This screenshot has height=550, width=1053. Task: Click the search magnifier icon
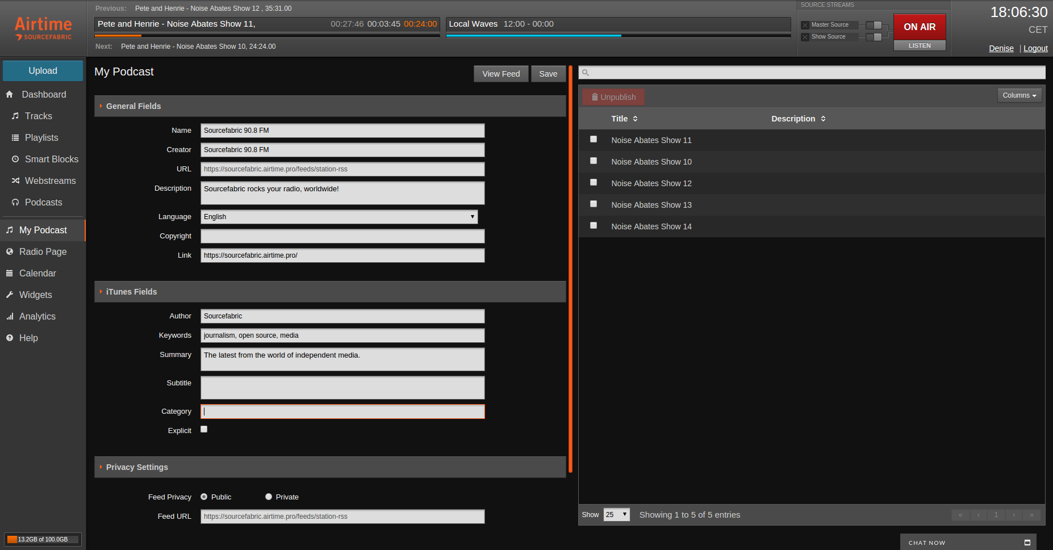(586, 73)
